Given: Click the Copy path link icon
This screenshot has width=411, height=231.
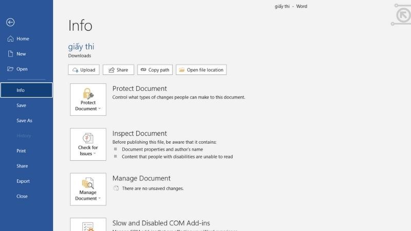Looking at the screenshot, I should click(x=142, y=70).
